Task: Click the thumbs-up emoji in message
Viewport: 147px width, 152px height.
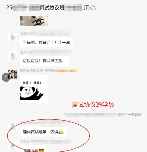Action: click(61, 132)
